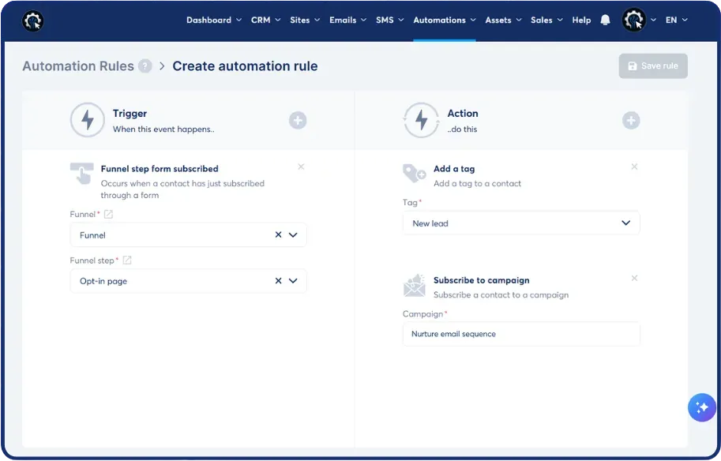Expand the chevron beside the profile avatar
Screen dimensions: 721x461
click(653, 21)
